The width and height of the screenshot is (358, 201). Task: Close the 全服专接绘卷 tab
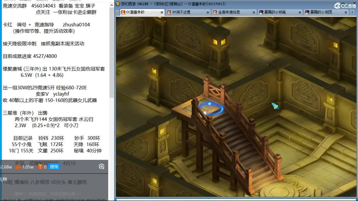(254, 13)
